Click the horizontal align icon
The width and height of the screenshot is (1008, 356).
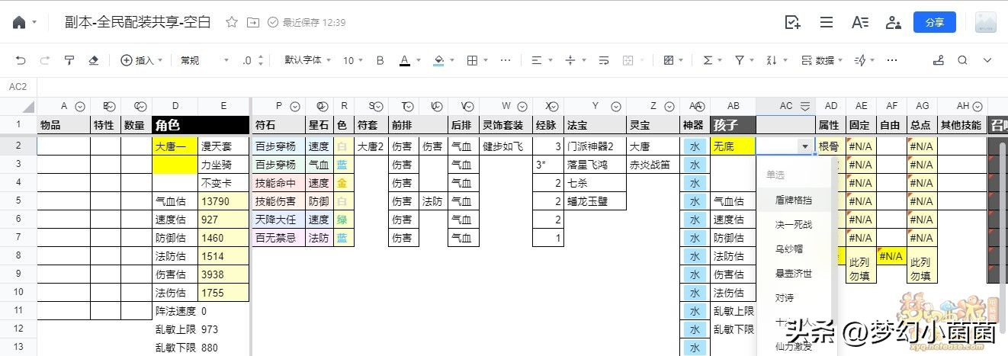(x=536, y=60)
